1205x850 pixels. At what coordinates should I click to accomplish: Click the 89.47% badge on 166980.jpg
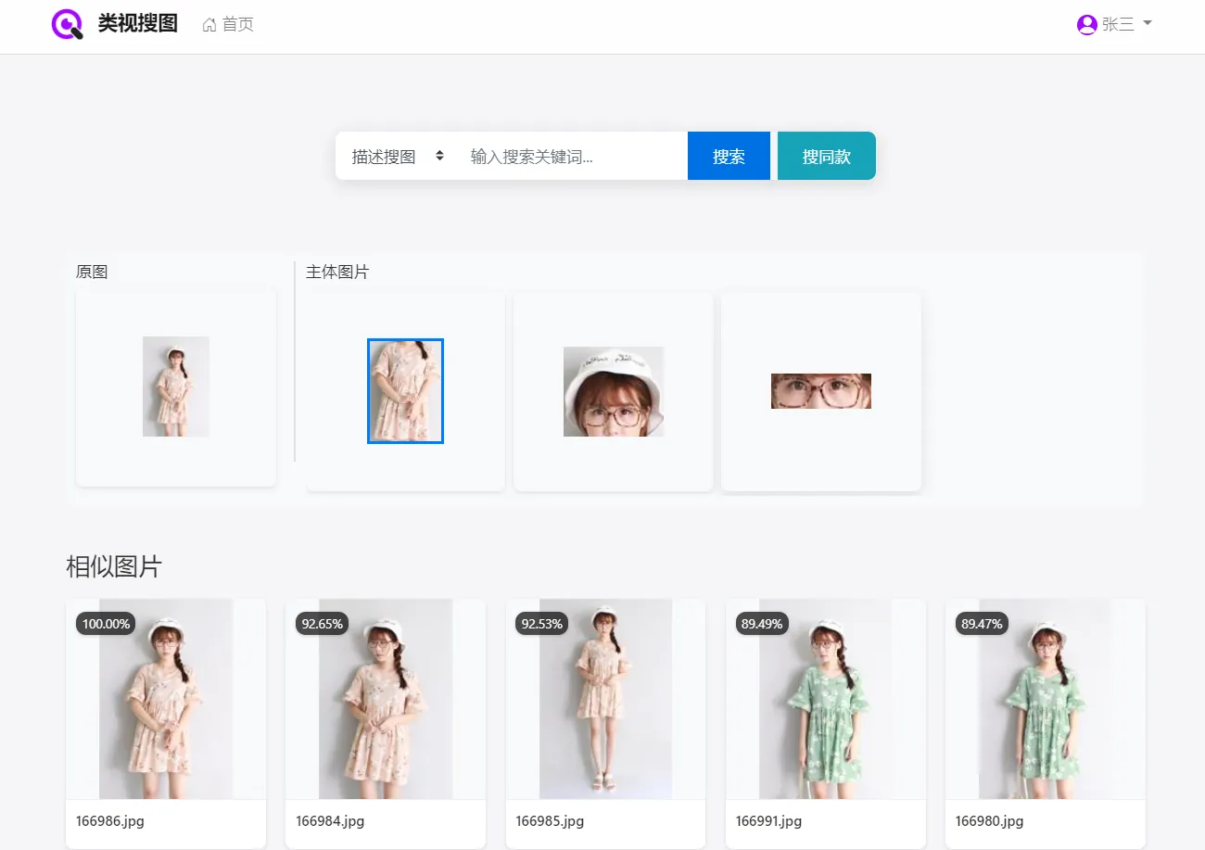tap(981, 624)
